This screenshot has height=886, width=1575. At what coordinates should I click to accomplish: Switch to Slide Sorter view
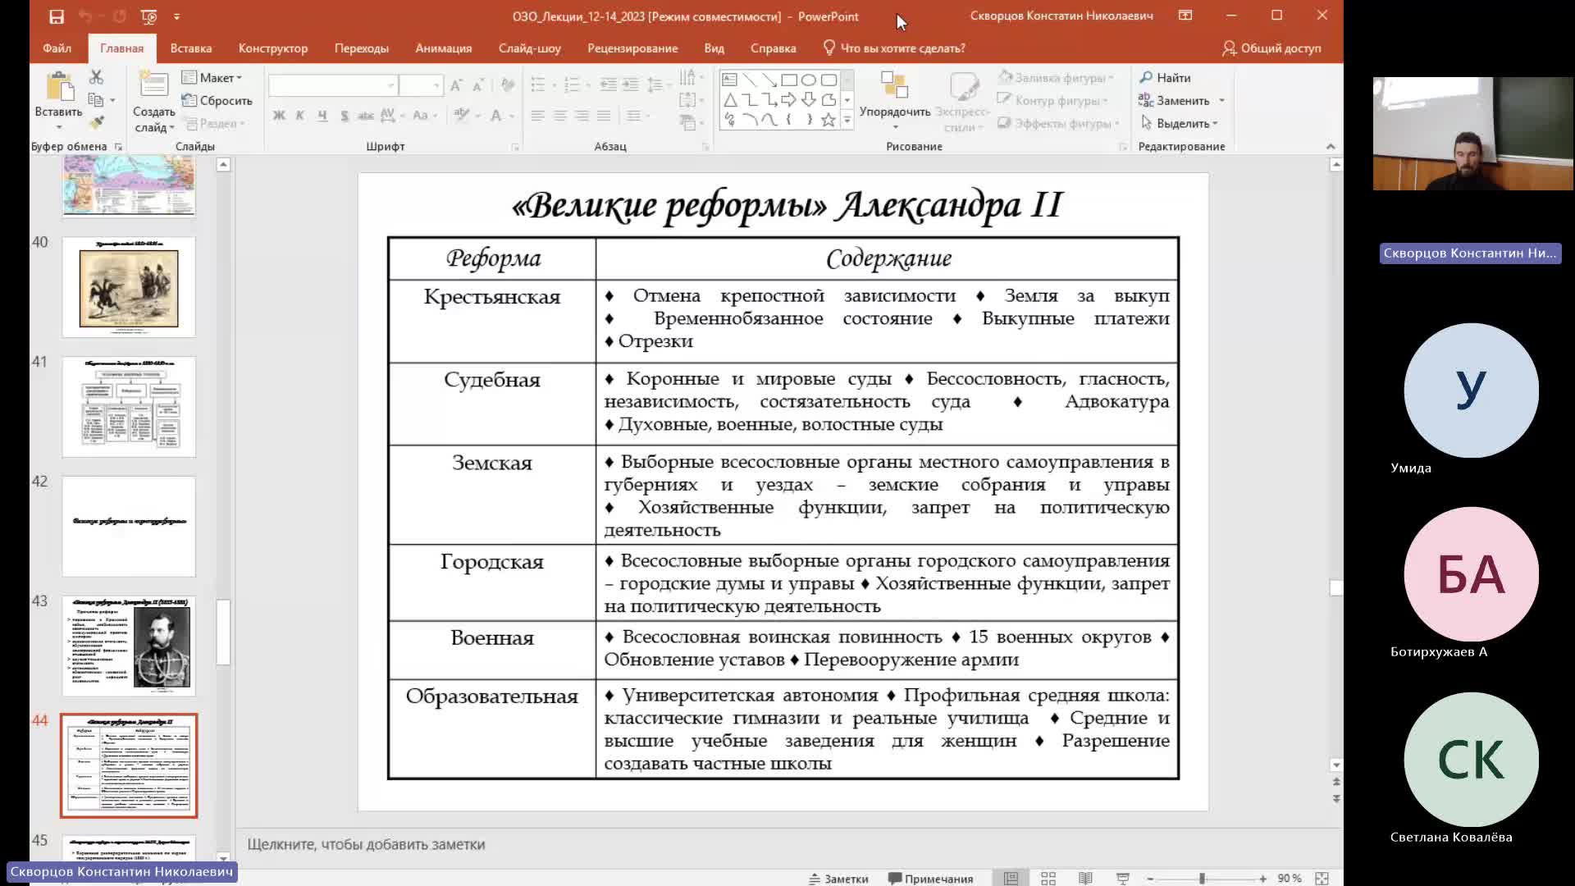coord(1048,879)
